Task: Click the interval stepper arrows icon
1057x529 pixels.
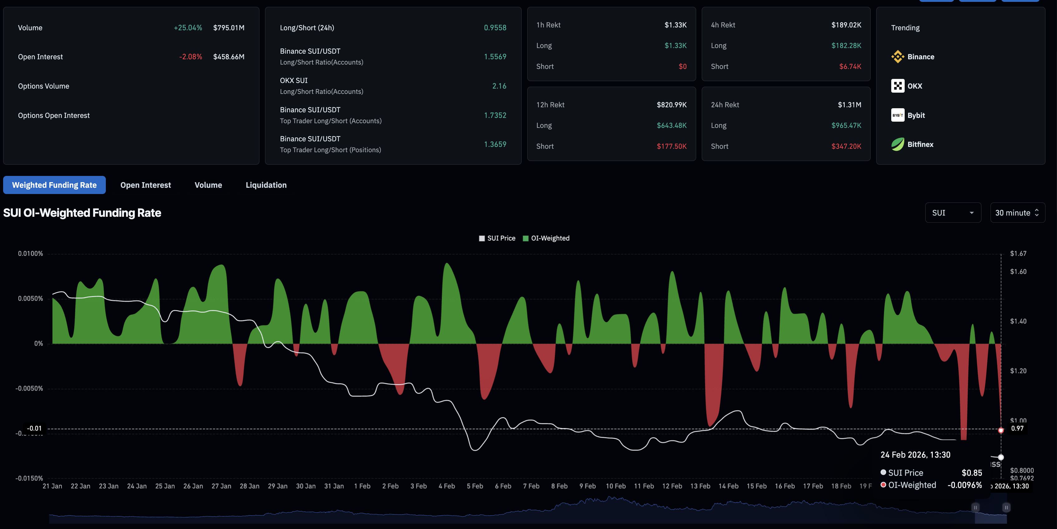Action: coord(1037,213)
